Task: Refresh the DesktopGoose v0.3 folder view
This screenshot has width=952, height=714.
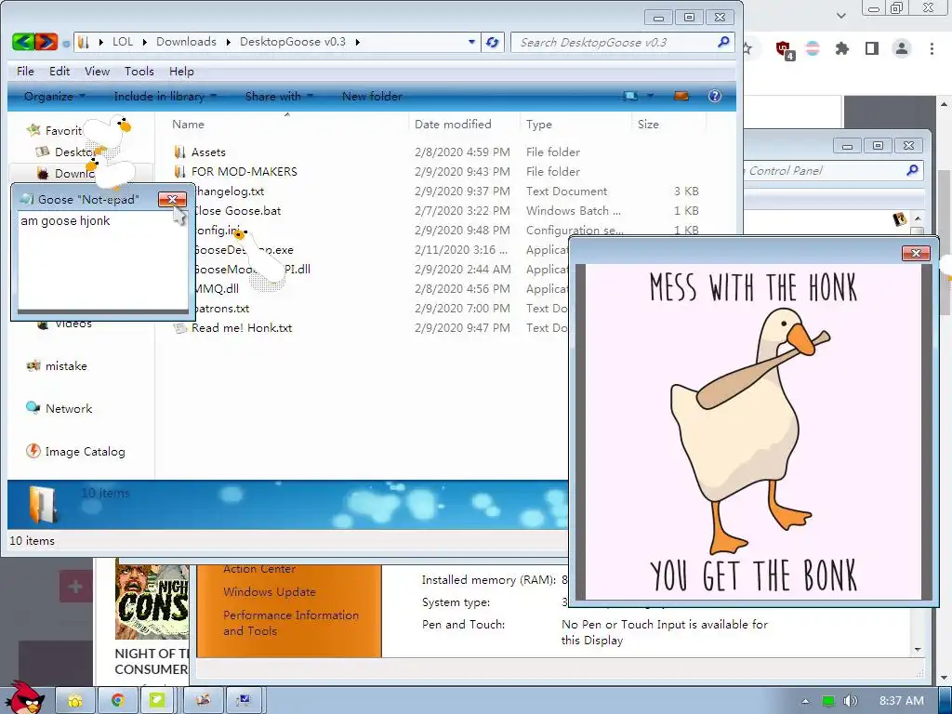Action: 493,42
